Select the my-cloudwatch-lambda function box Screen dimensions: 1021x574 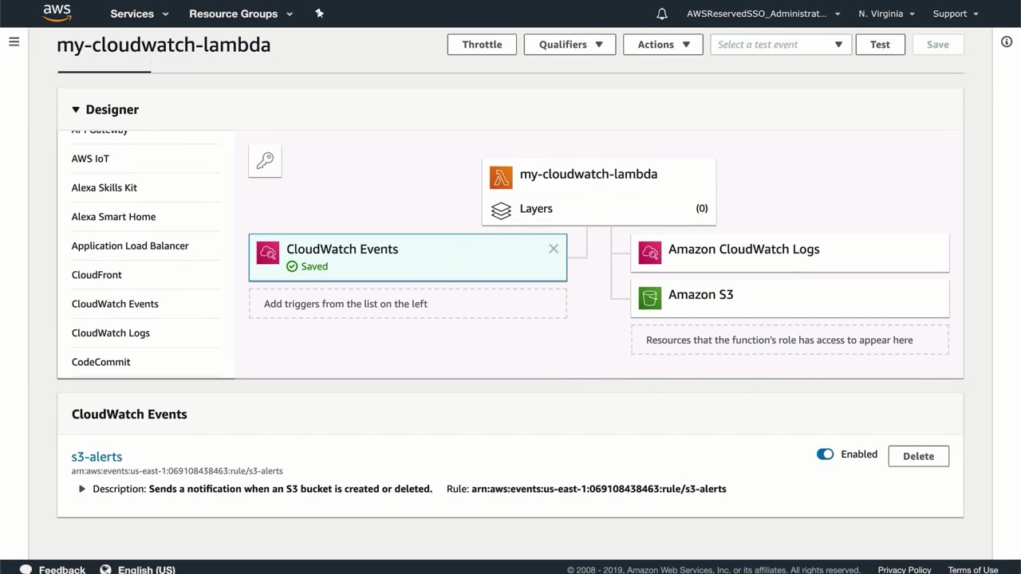point(599,192)
